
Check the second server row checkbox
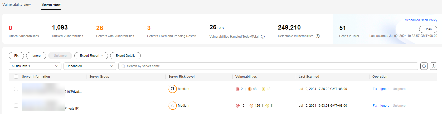tap(16, 106)
